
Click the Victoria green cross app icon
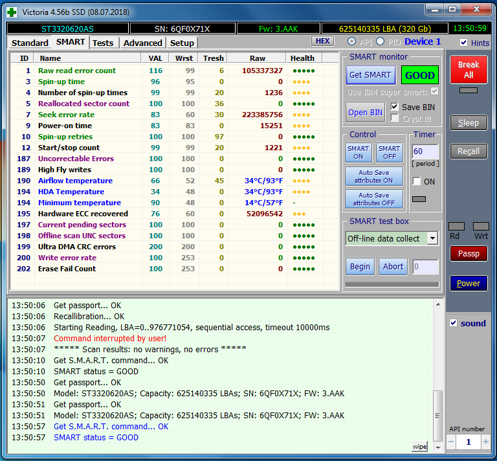click(12, 11)
